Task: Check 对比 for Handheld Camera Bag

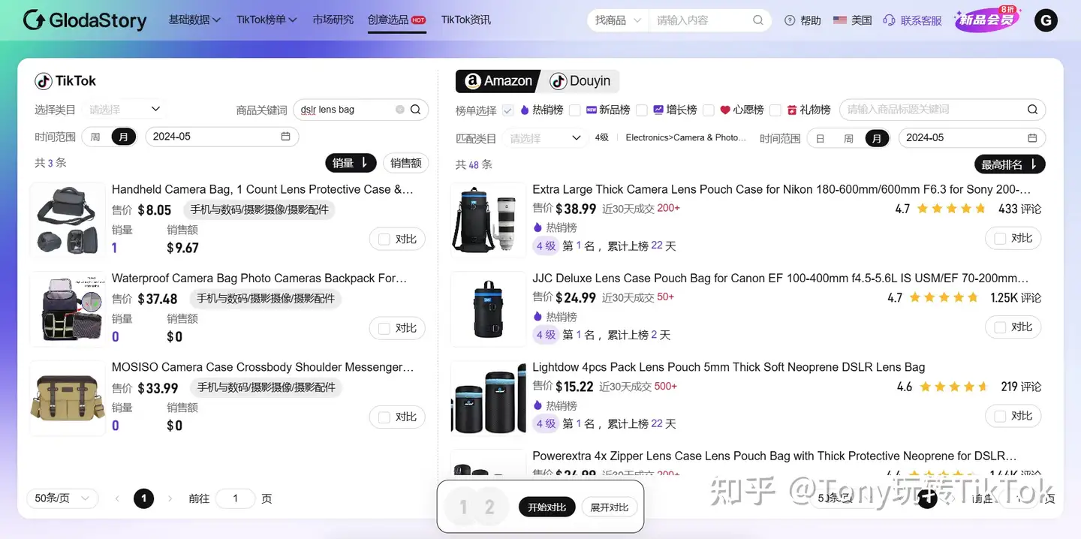Action: (x=384, y=239)
